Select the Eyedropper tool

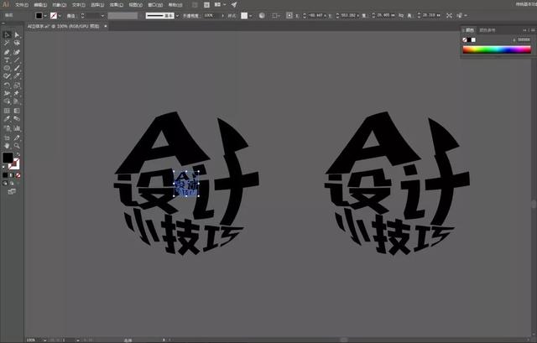tap(7, 119)
